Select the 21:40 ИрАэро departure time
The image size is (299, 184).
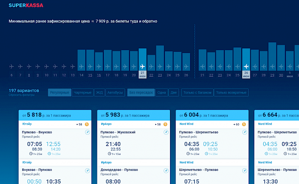pos(113,144)
